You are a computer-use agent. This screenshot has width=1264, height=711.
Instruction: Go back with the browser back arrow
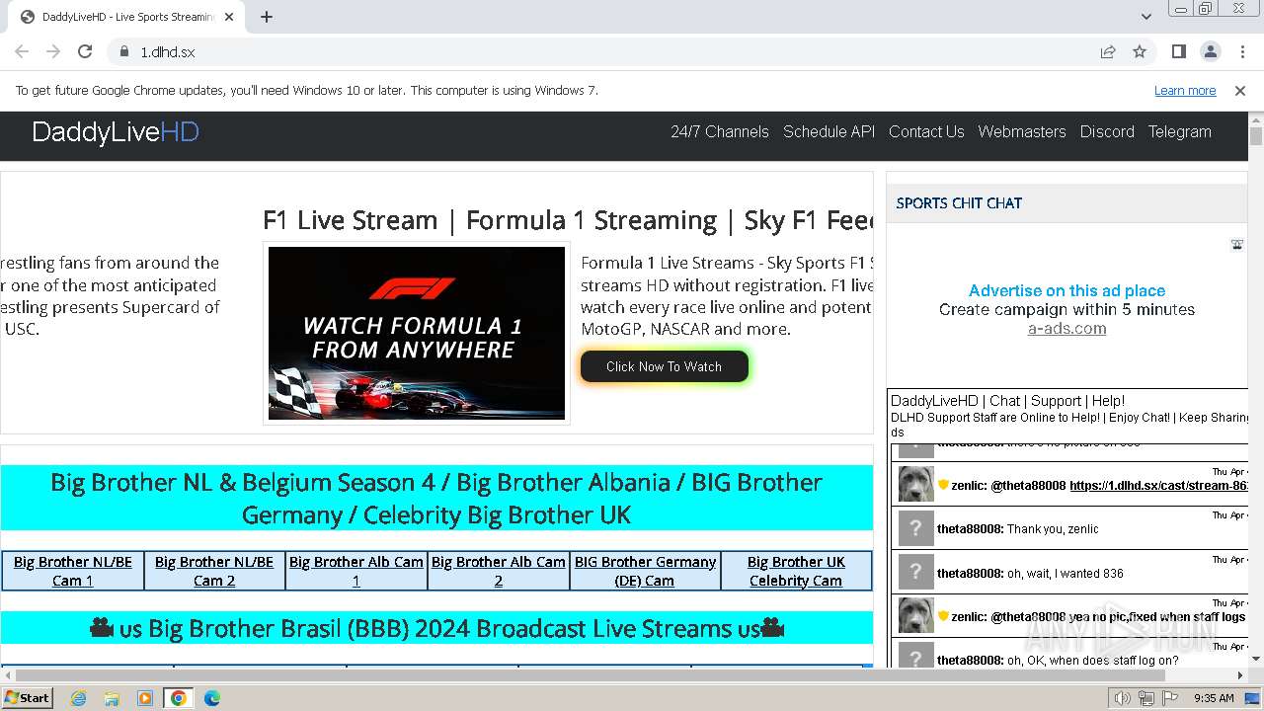coord(22,51)
